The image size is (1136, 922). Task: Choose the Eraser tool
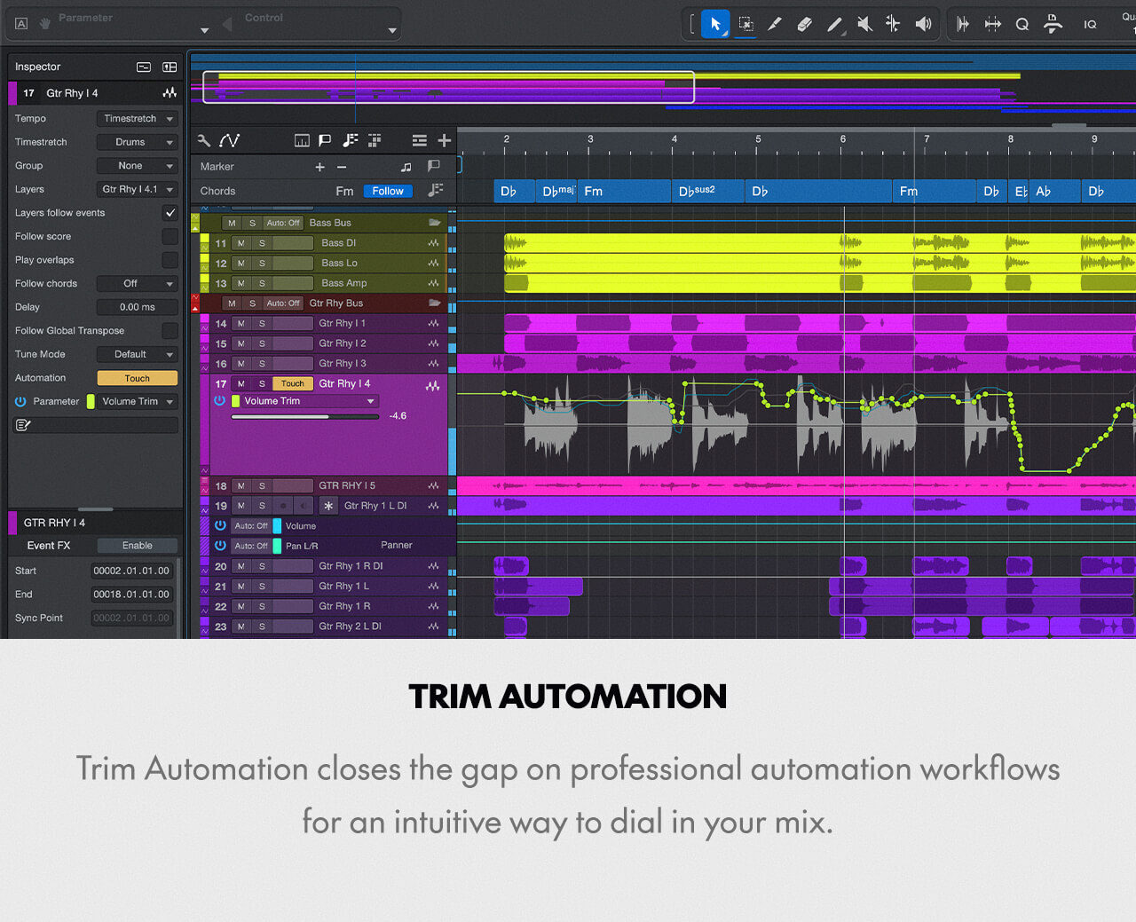pyautogui.click(x=805, y=24)
